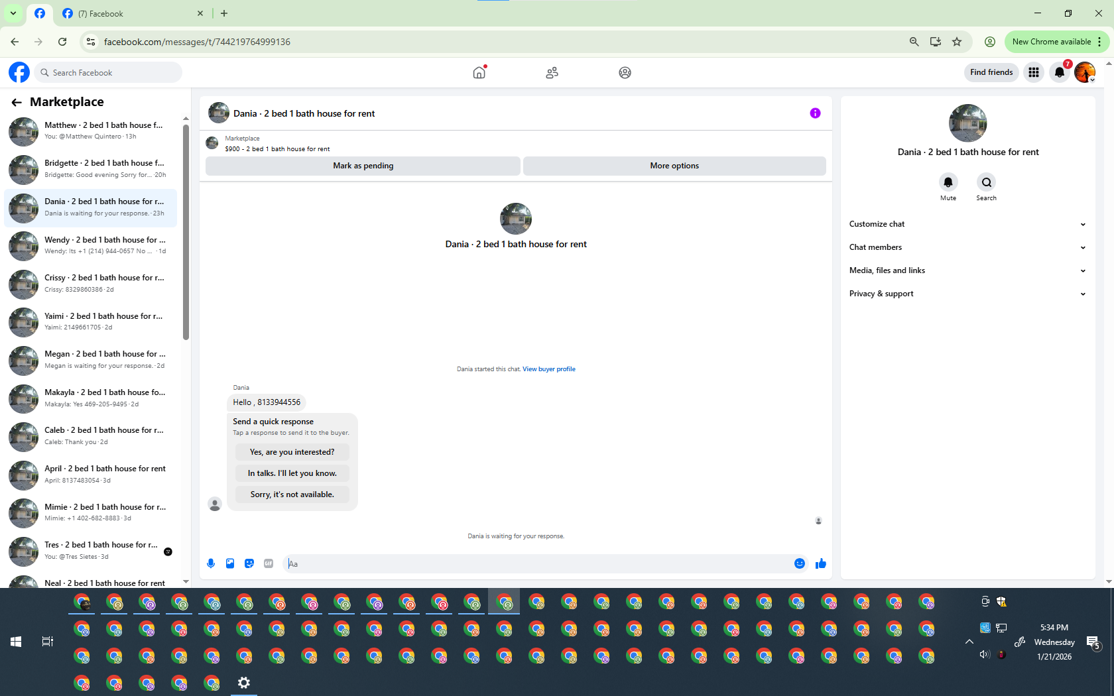This screenshot has height=696, width=1114.
Task: Click the Search Facebook field
Action: point(108,72)
